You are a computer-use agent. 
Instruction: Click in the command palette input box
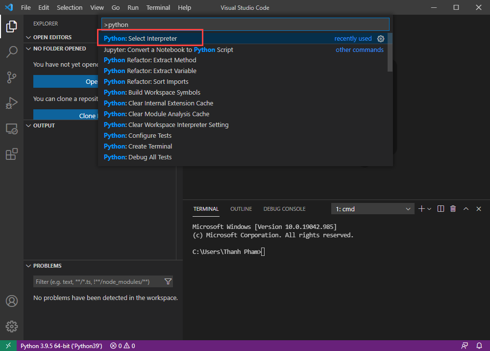[245, 25]
